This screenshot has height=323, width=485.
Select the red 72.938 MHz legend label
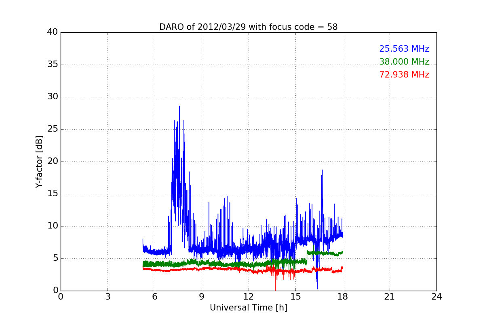click(404, 75)
